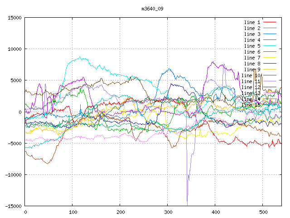The image size is (290, 218).
Task: Click the y-axis label -5000
Action: tap(14, 144)
